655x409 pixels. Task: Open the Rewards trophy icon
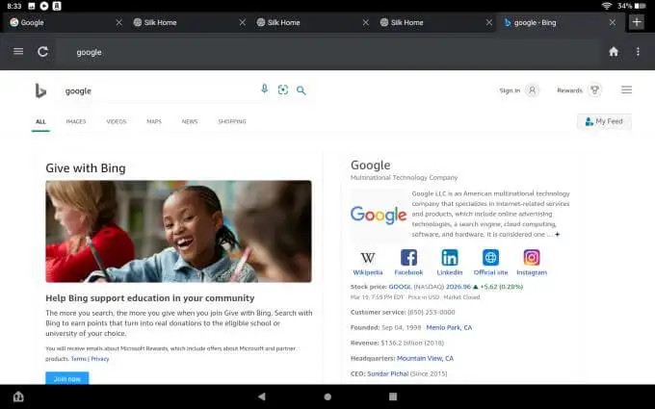(594, 90)
